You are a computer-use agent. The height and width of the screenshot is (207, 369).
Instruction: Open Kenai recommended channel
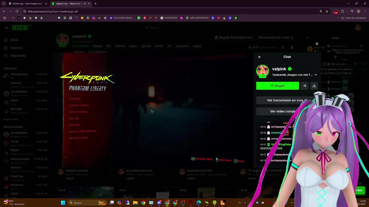25,143
